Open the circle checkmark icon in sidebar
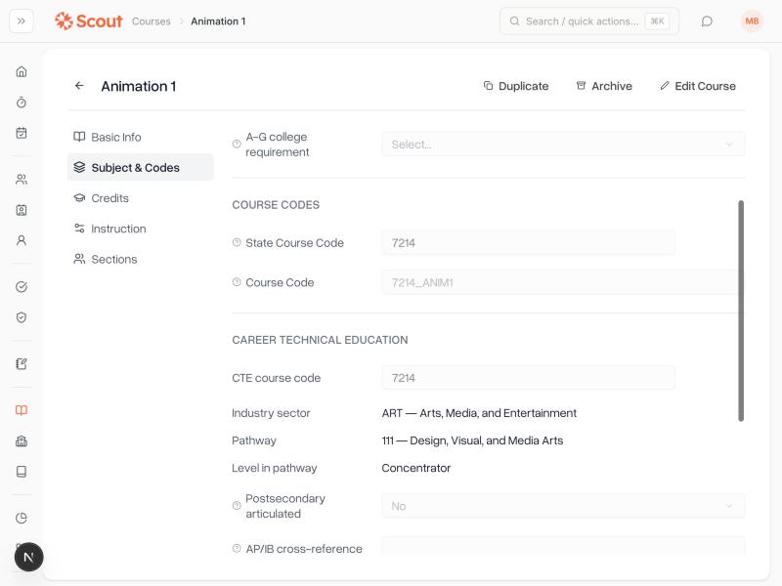Screen dimensions: 782x586 click(x=22, y=286)
